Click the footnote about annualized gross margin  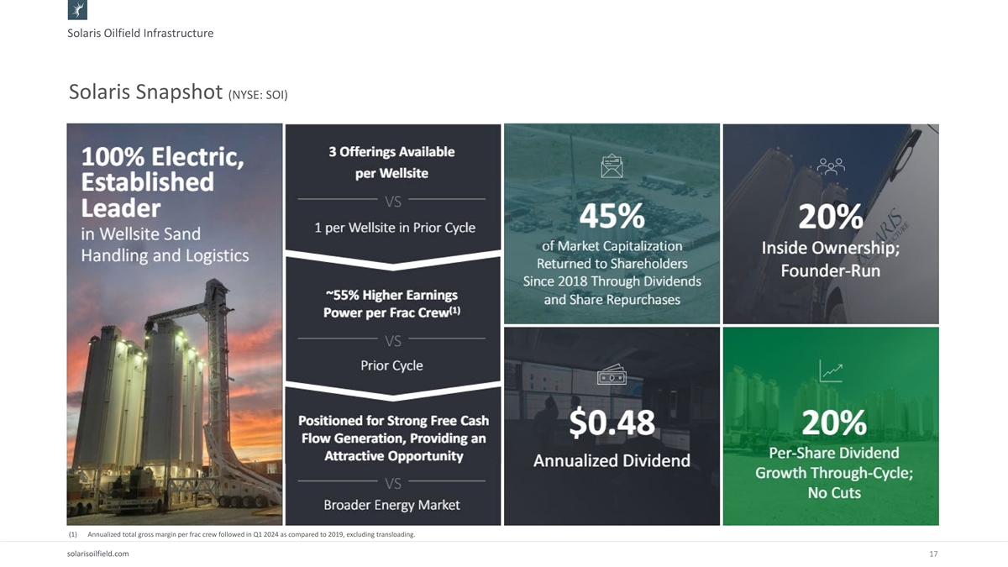(250, 534)
